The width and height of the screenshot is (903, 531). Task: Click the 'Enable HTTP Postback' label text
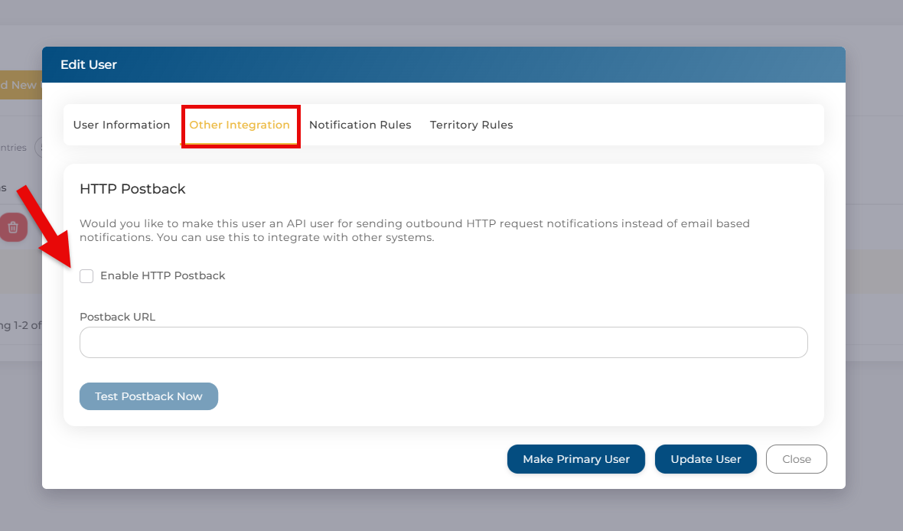point(162,276)
